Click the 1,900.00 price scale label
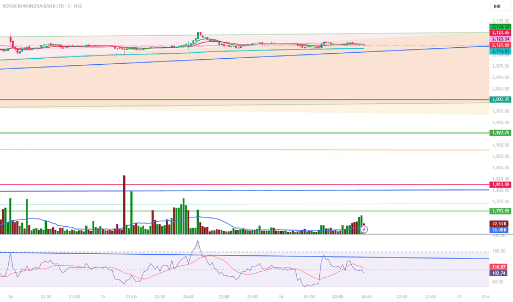The width and height of the screenshot is (513, 302). tap(500, 145)
